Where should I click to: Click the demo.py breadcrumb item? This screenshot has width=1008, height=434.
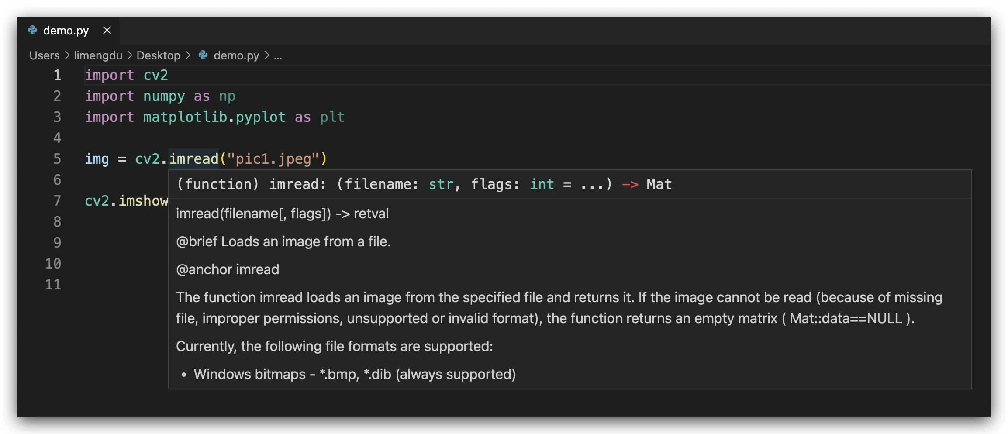pyautogui.click(x=236, y=55)
